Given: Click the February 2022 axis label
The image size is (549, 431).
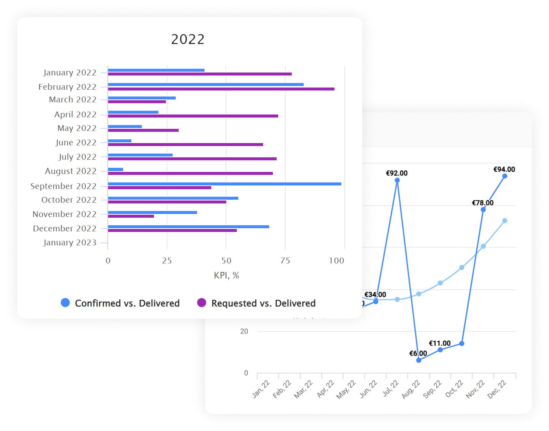Looking at the screenshot, I should (68, 87).
